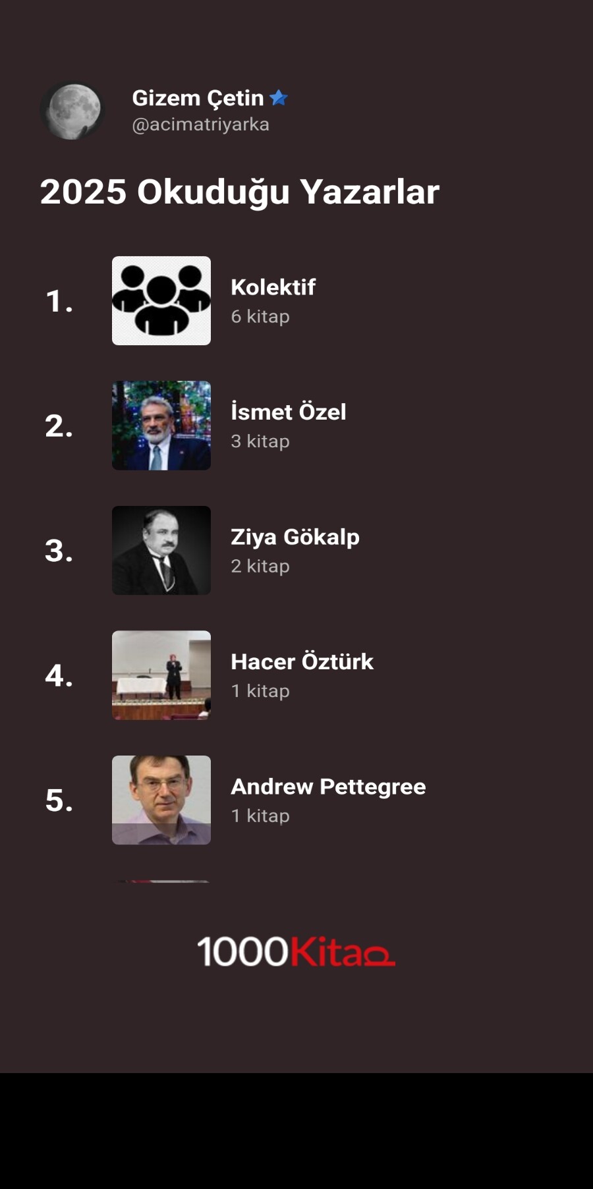The image size is (593, 1189).
Task: Click "3 kitap" under İsmet Özel
Action: 260,441
